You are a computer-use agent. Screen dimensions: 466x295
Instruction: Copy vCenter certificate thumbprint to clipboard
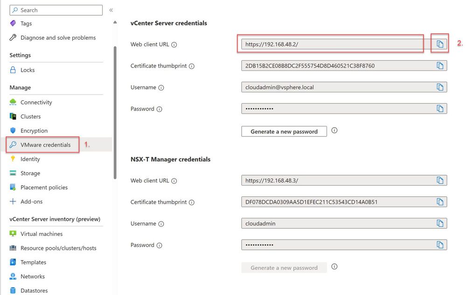pyautogui.click(x=439, y=66)
